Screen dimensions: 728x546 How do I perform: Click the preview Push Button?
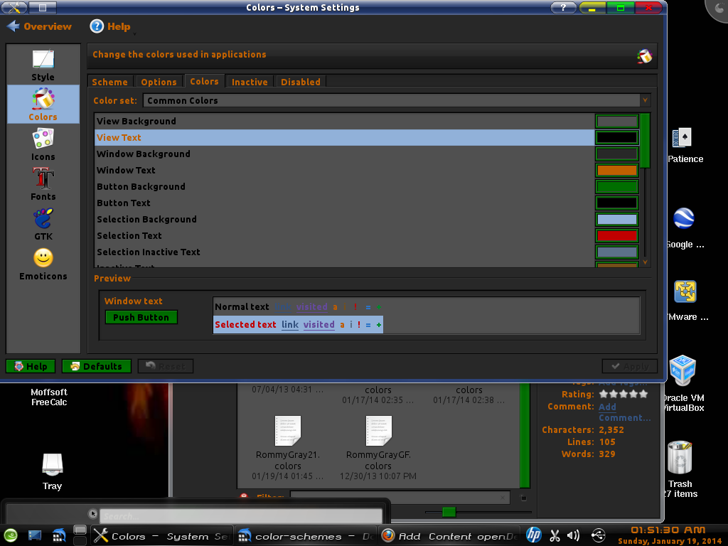pyautogui.click(x=141, y=317)
